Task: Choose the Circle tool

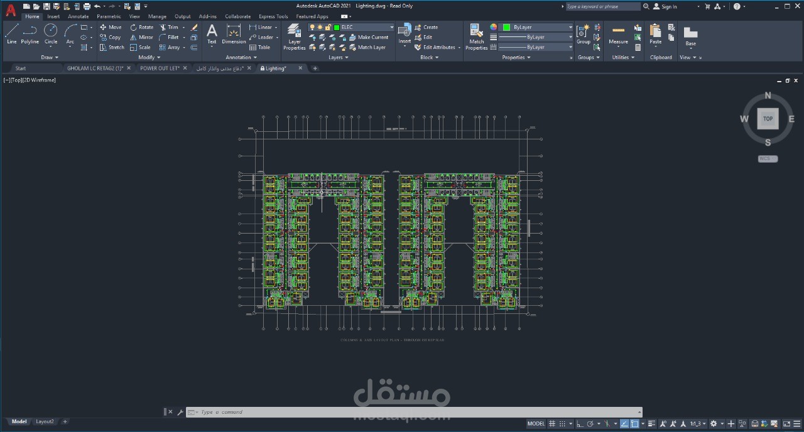Action: 51,35
